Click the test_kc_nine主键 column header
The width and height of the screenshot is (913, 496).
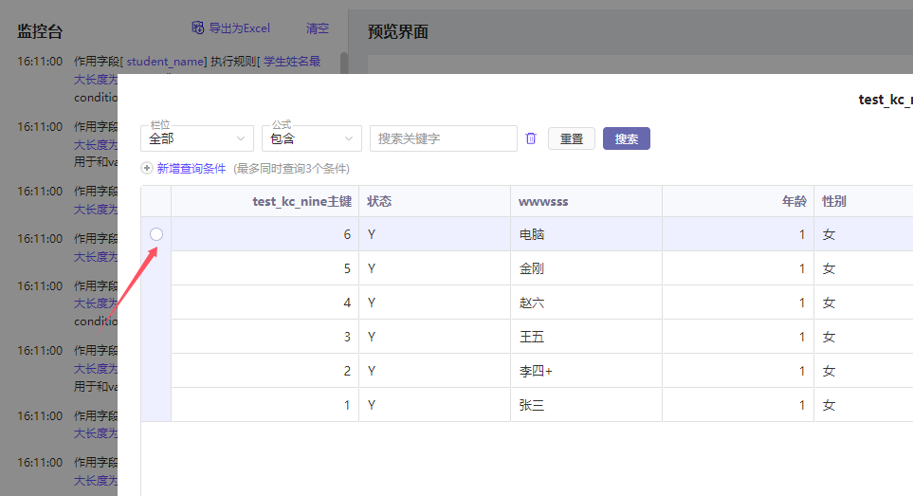click(x=265, y=201)
